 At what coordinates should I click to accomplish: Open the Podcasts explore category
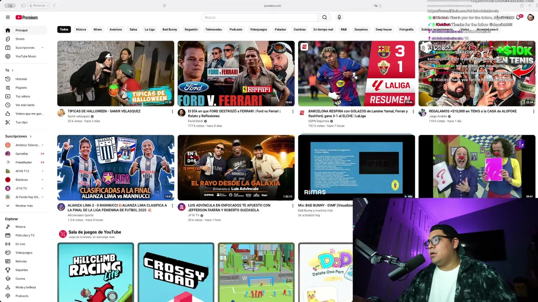25,296
